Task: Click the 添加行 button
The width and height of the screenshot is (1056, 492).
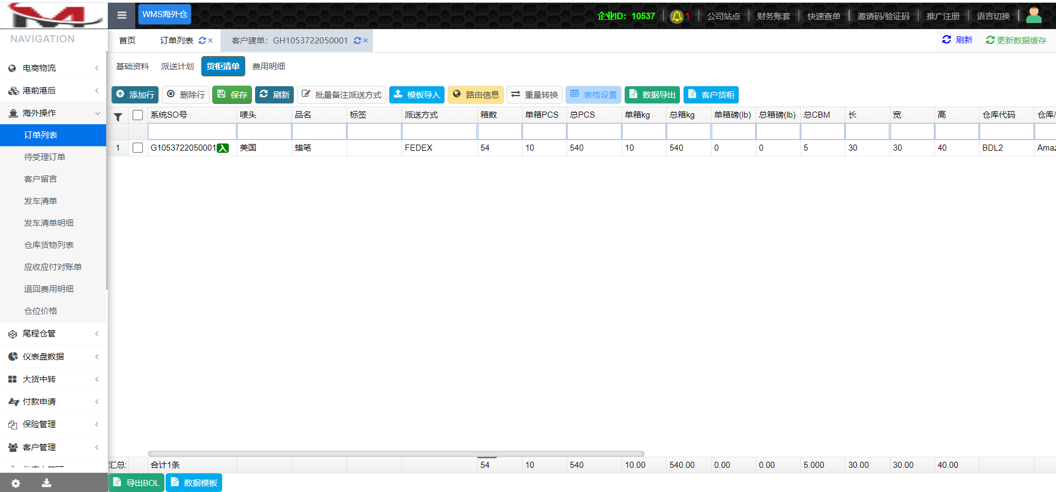Action: click(135, 95)
